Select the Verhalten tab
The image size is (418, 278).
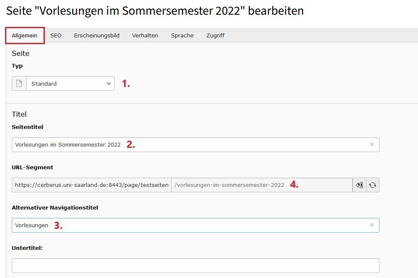tap(145, 35)
